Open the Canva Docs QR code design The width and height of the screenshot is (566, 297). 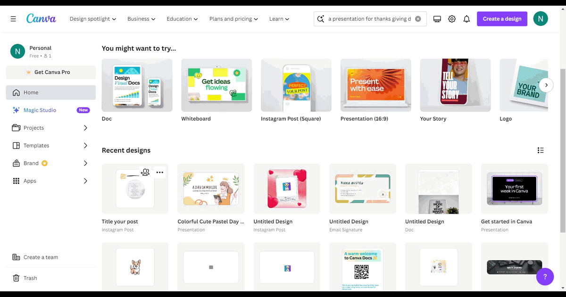tap(363, 267)
